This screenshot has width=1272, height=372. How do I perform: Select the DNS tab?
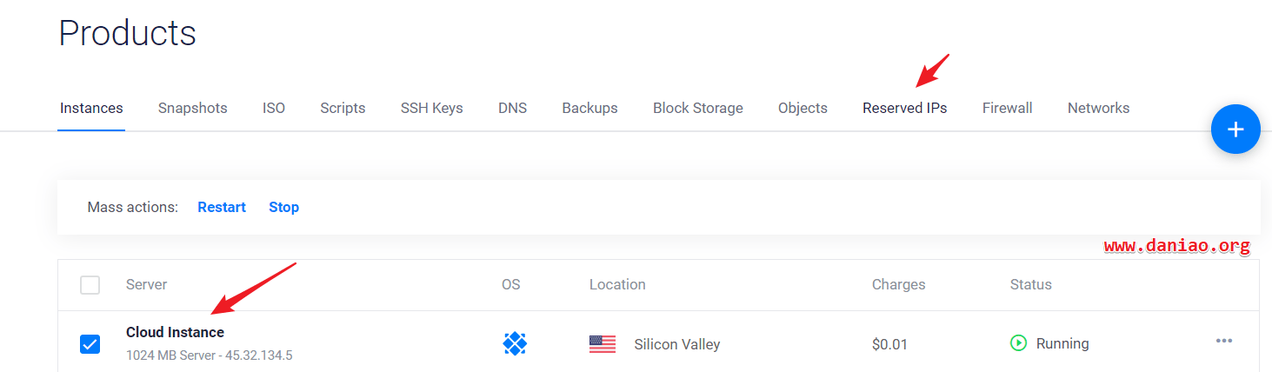512,108
